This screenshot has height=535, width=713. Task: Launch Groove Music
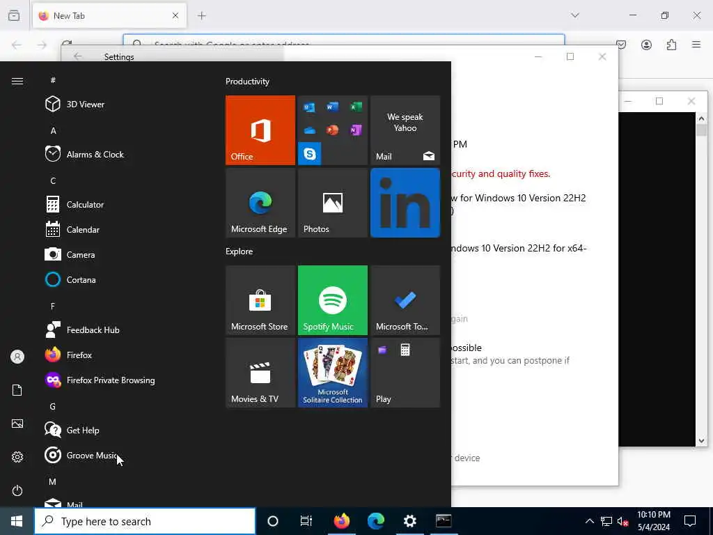(123, 455)
